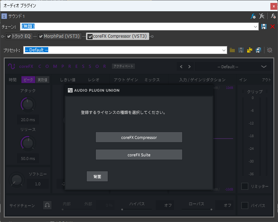Open the プリセット Default dropdown
This screenshot has width=278, height=222.
(x=224, y=50)
